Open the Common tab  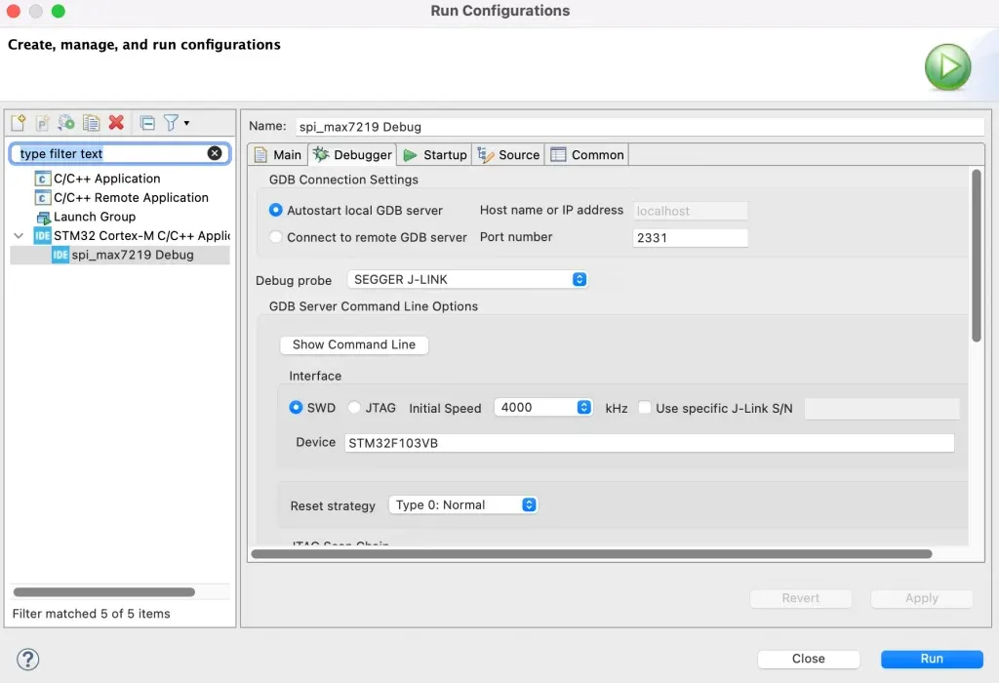(586, 154)
